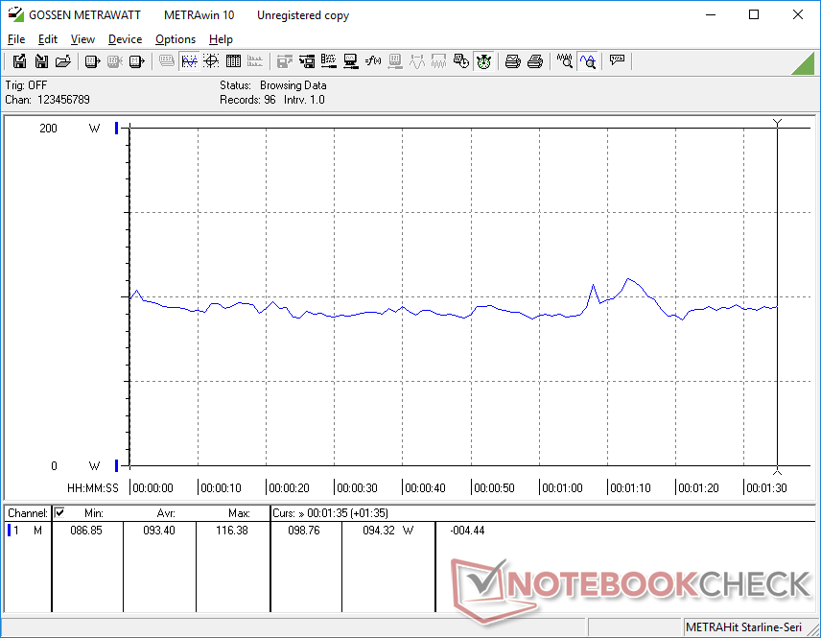Image resolution: width=821 pixels, height=638 pixels.
Task: Click the Curs: 00:01:35 header
Action: click(x=330, y=513)
